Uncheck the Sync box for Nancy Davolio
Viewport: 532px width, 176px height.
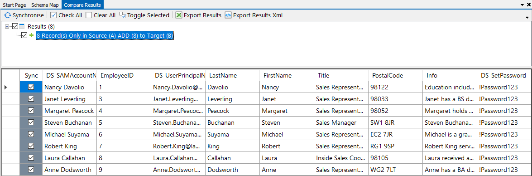tap(31, 88)
